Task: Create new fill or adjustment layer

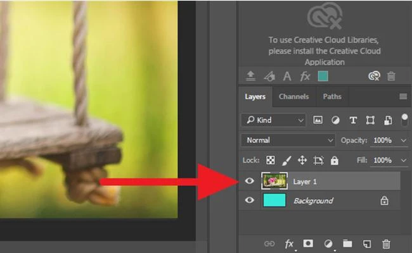Action: pos(328,244)
